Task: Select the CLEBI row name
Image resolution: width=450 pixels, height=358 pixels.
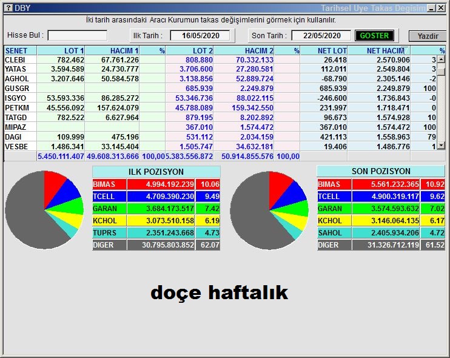Action: pos(15,59)
